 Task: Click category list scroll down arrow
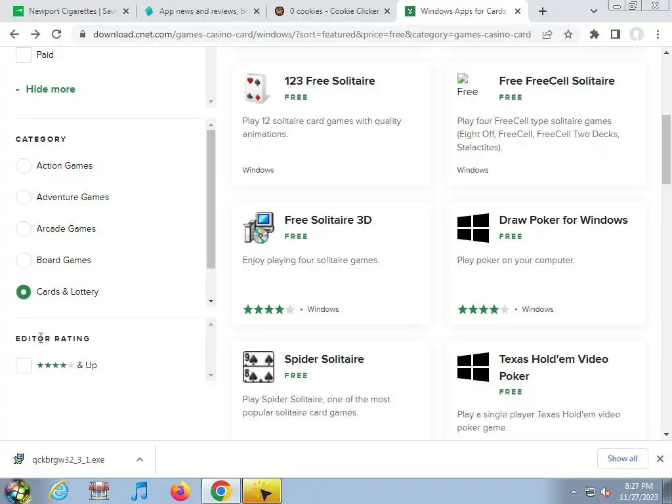(211, 301)
